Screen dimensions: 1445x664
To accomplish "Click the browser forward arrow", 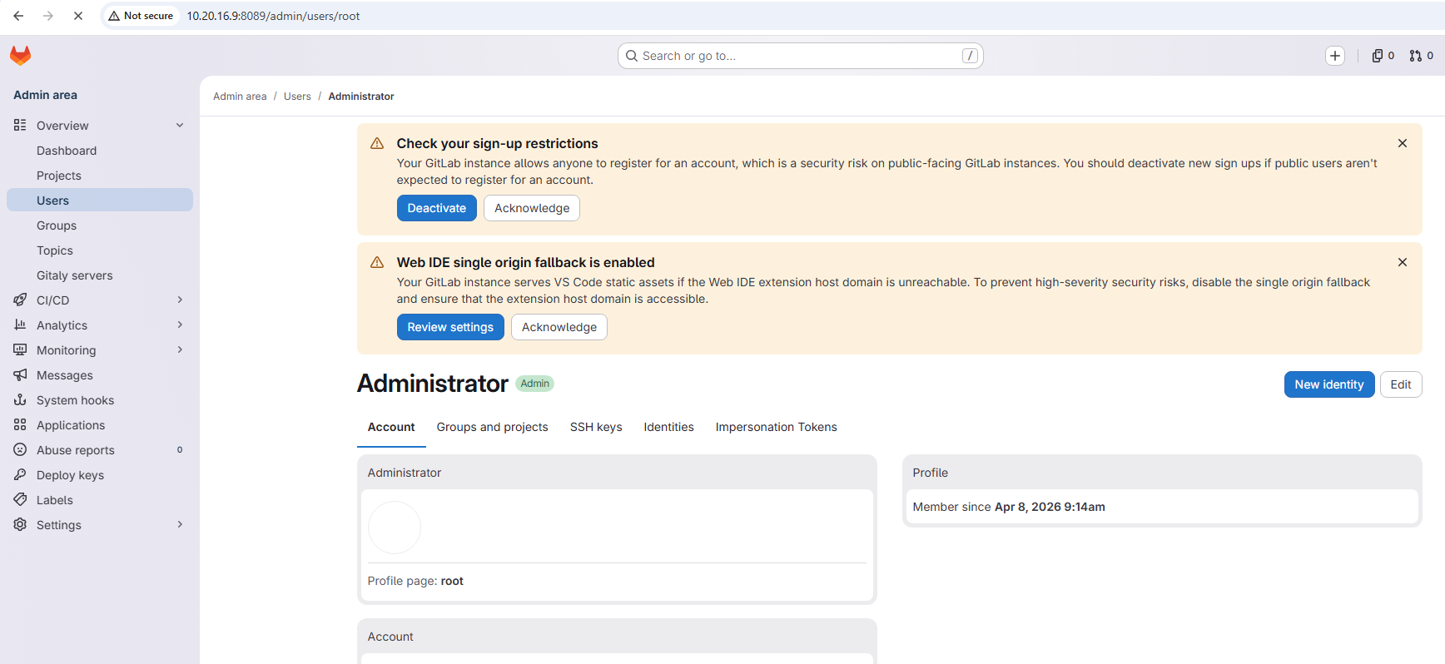I will pyautogui.click(x=48, y=16).
